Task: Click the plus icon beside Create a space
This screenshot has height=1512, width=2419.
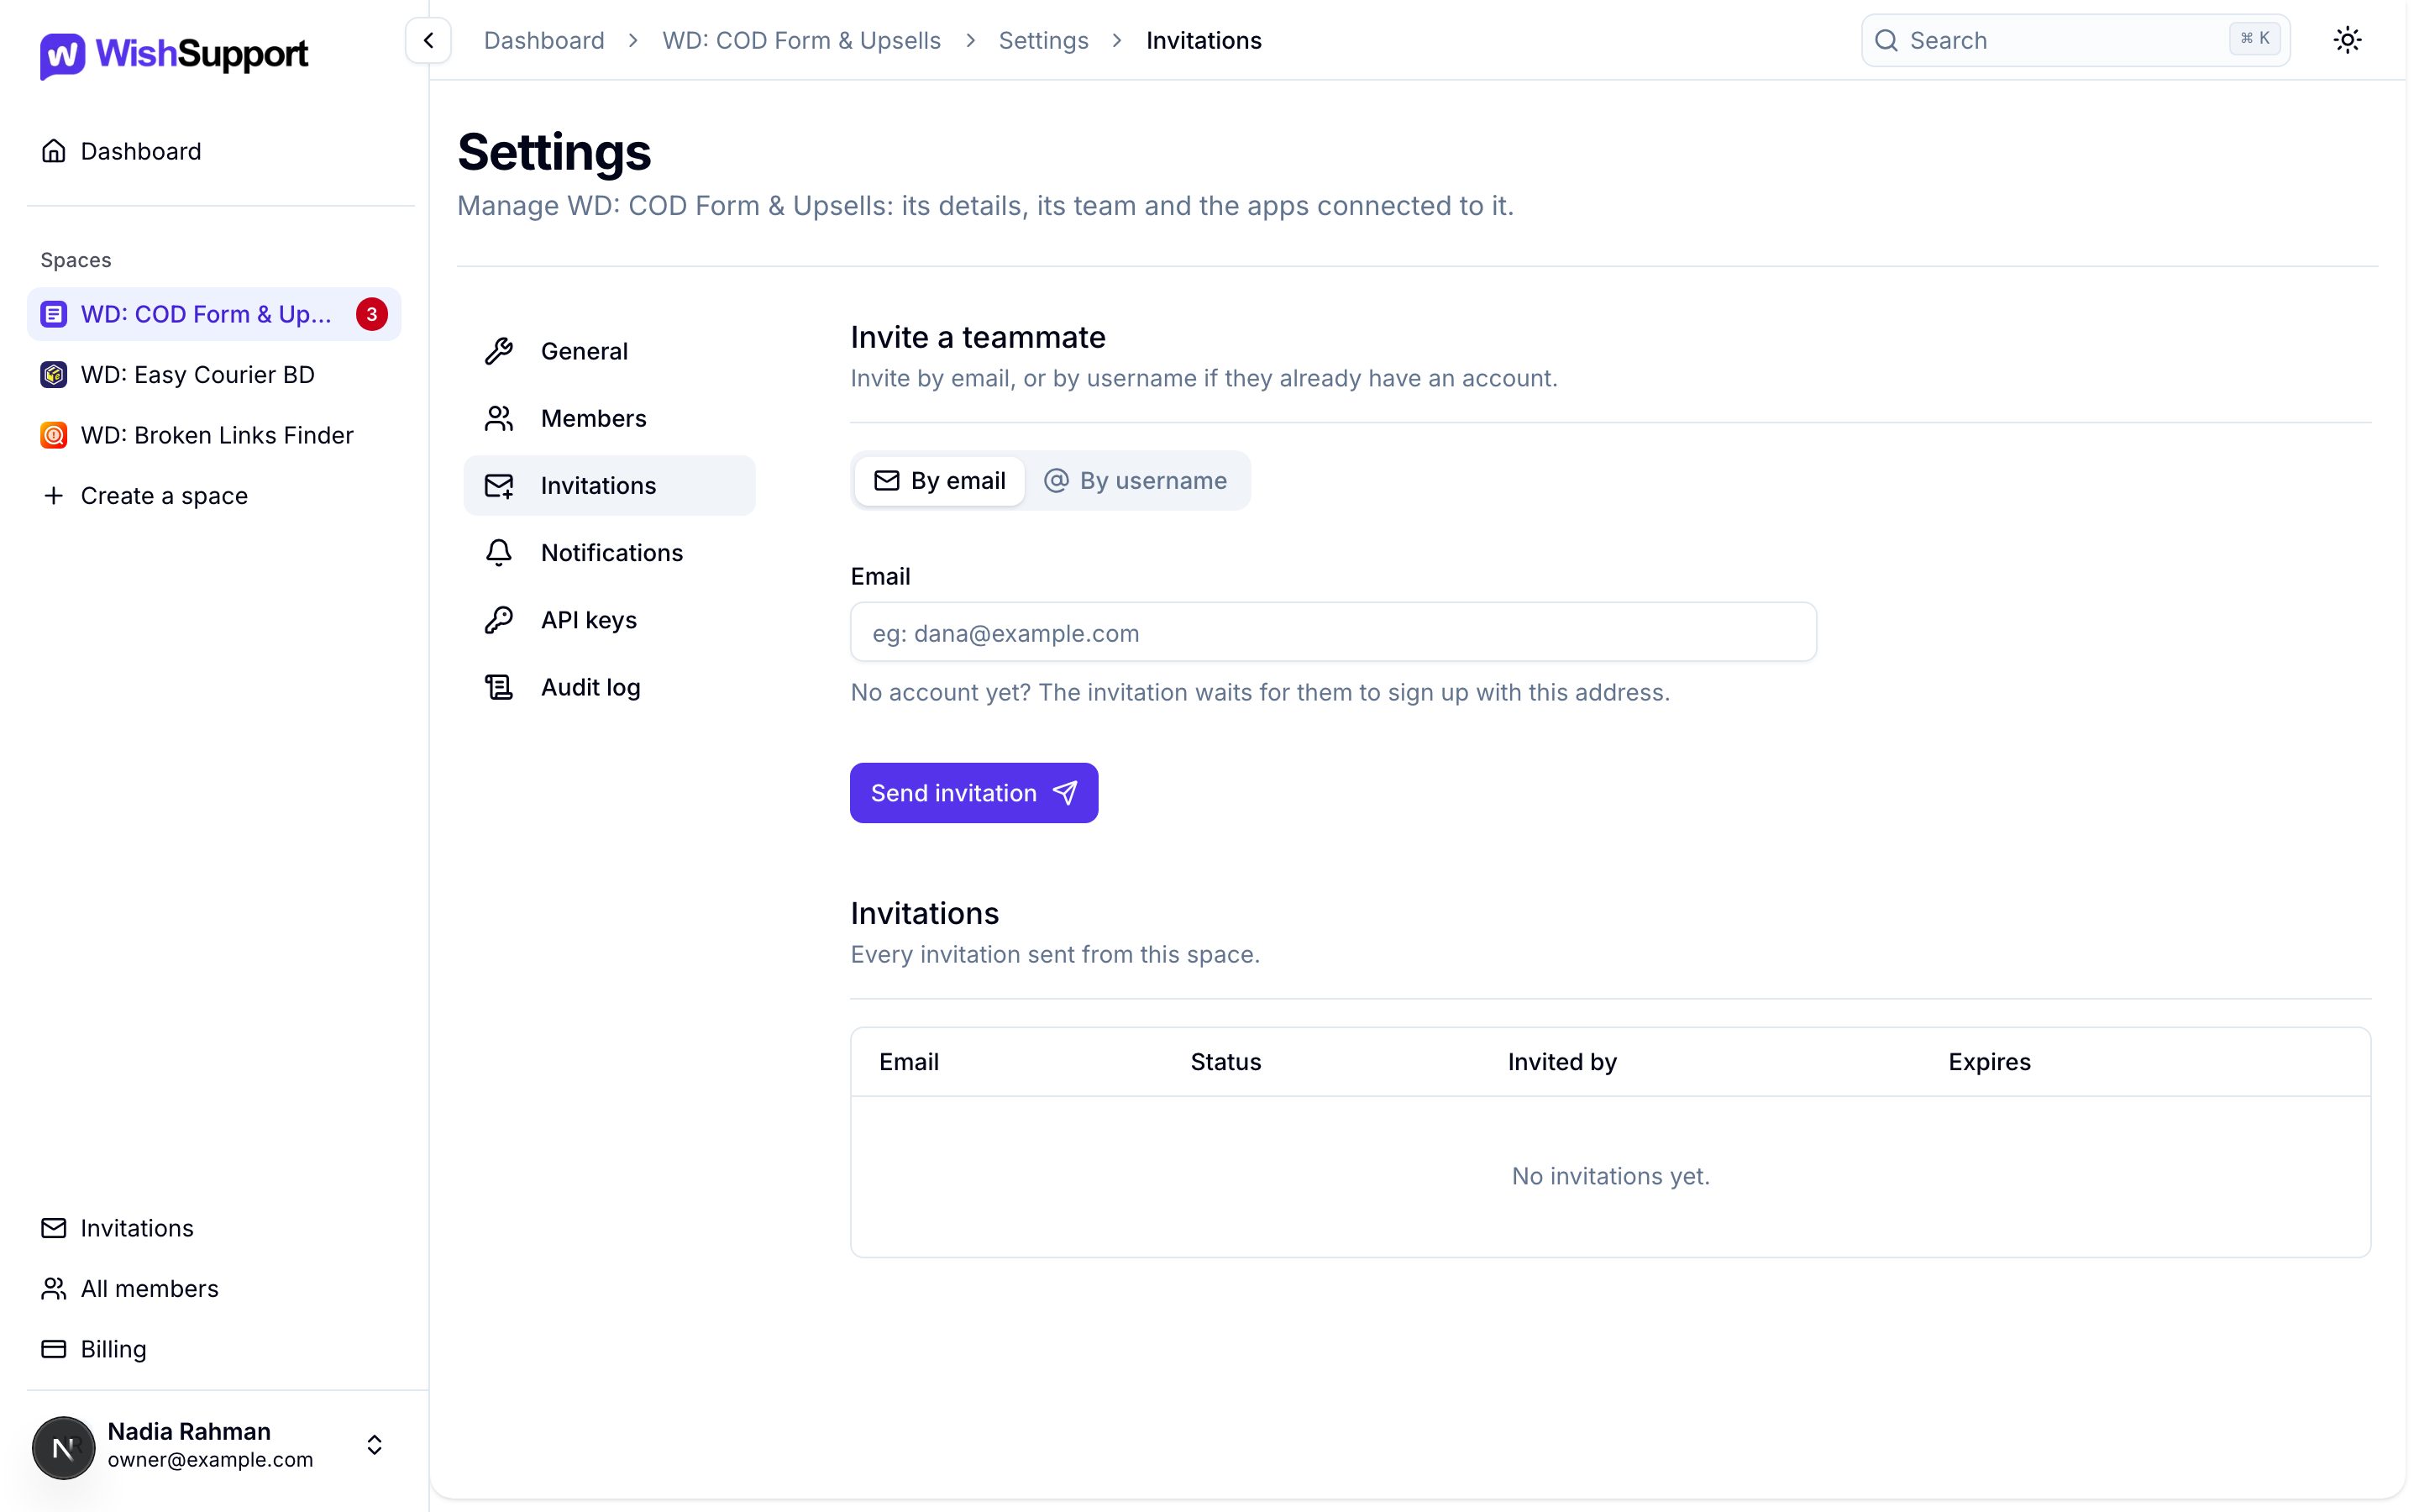Action: 54,496
